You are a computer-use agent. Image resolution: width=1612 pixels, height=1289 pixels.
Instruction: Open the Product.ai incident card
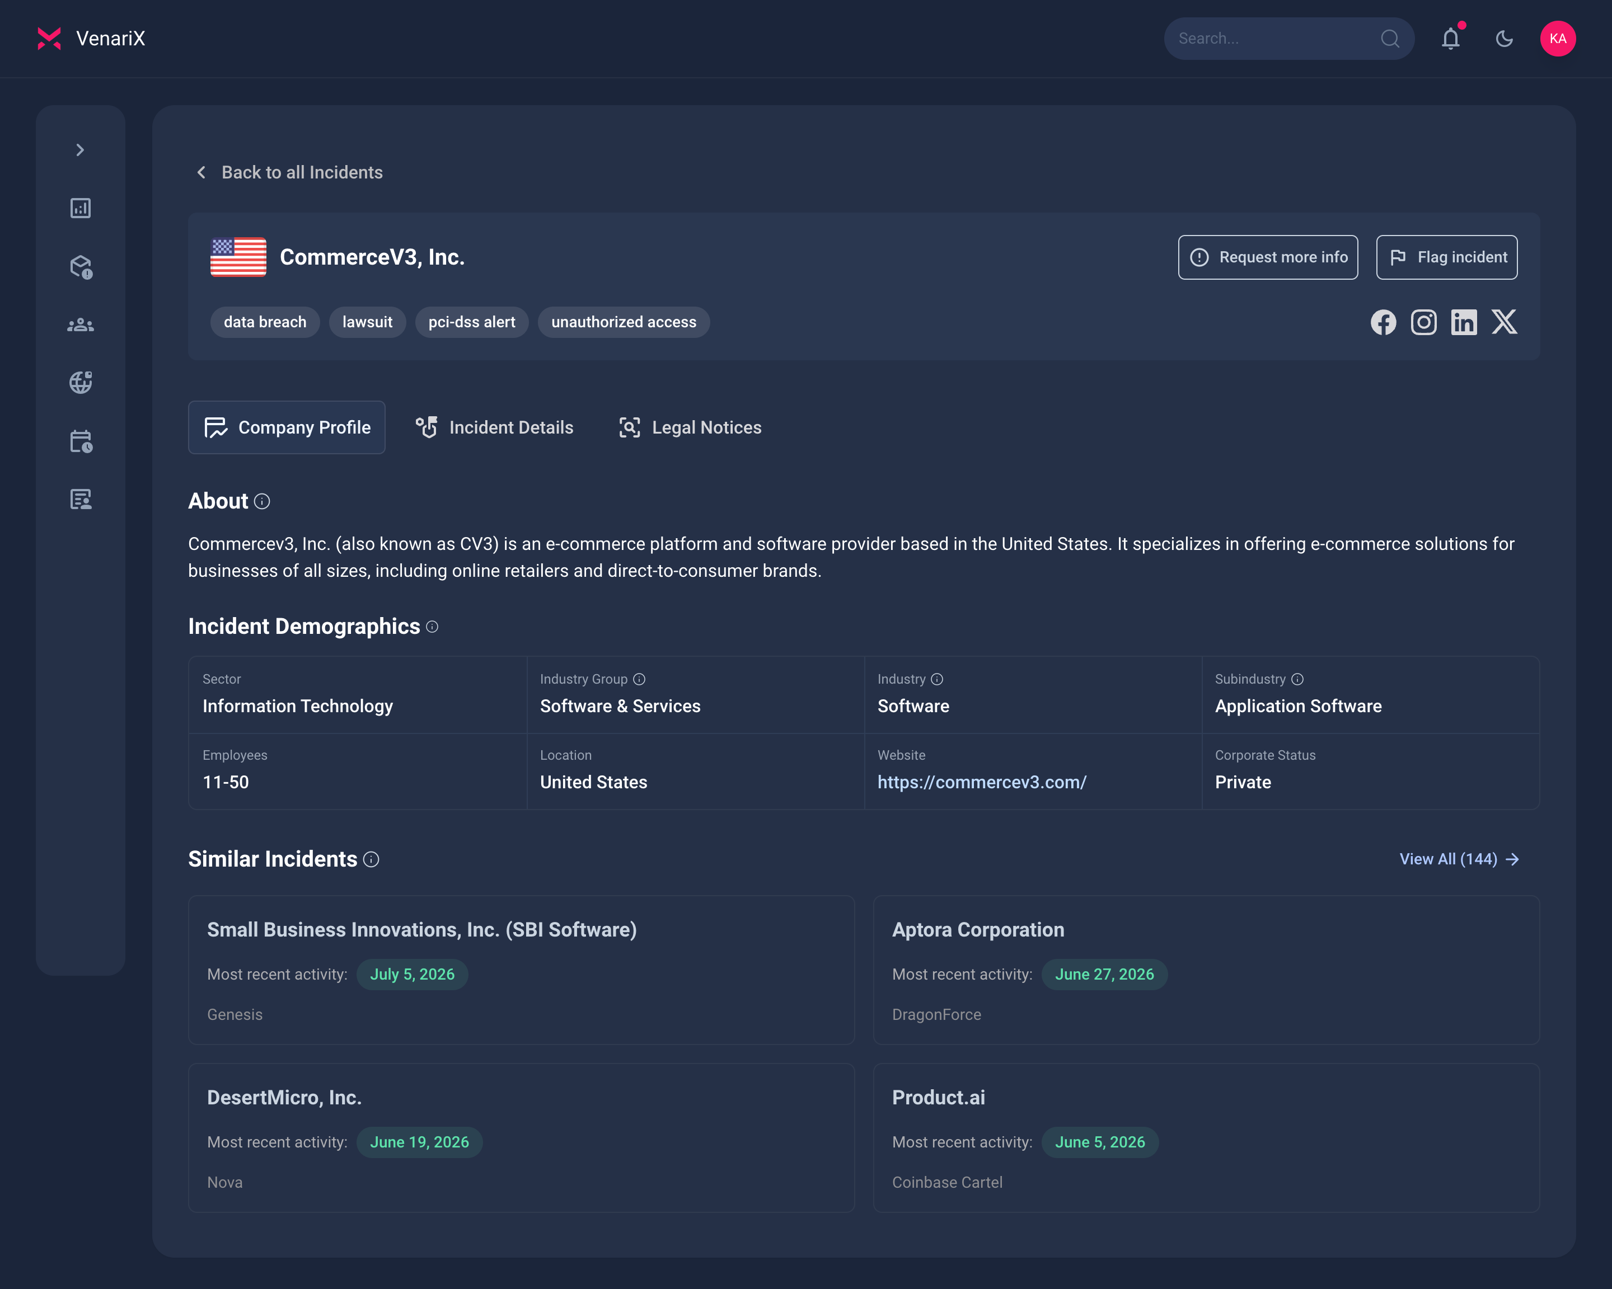pos(1206,1138)
